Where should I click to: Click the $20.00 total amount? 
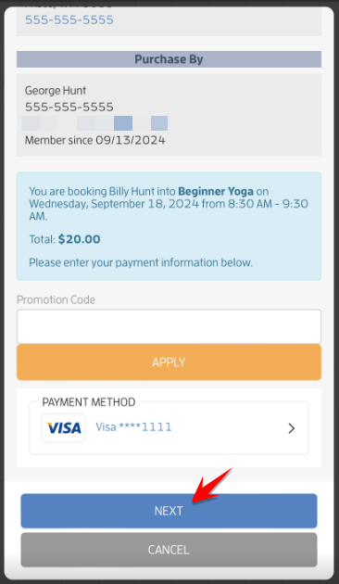pyautogui.click(x=80, y=239)
